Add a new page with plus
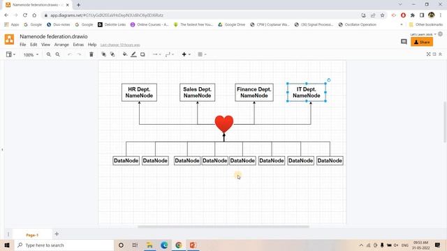Screen dimensions: 447x251 coord(57,234)
